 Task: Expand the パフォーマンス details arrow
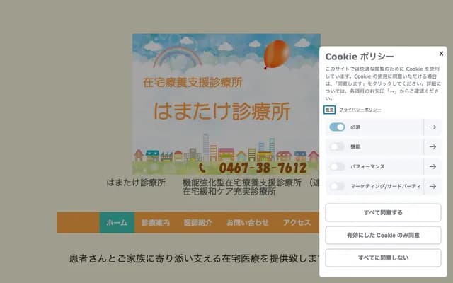click(432, 167)
